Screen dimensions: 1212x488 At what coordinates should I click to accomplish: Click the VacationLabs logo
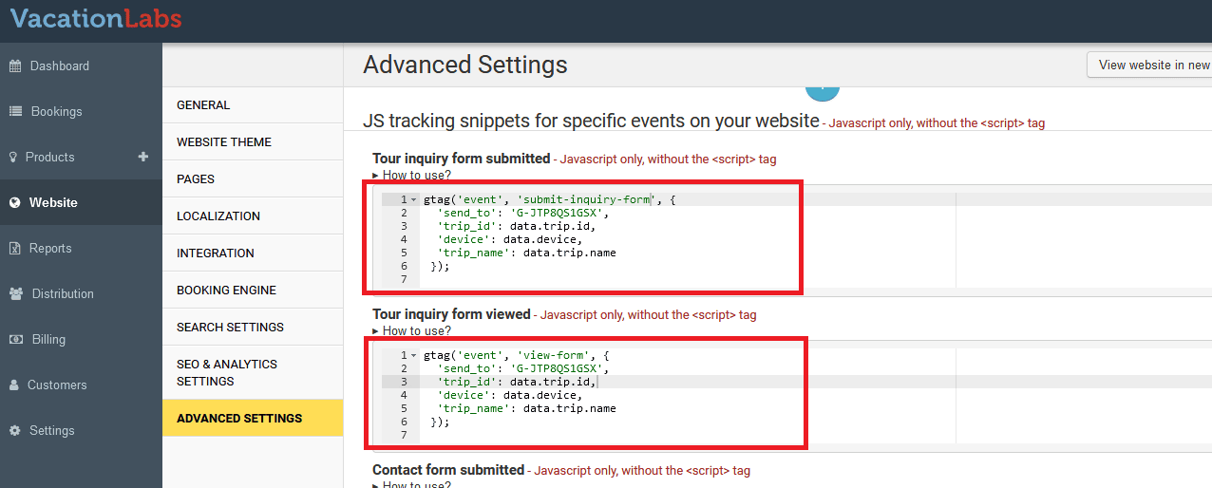(96, 18)
